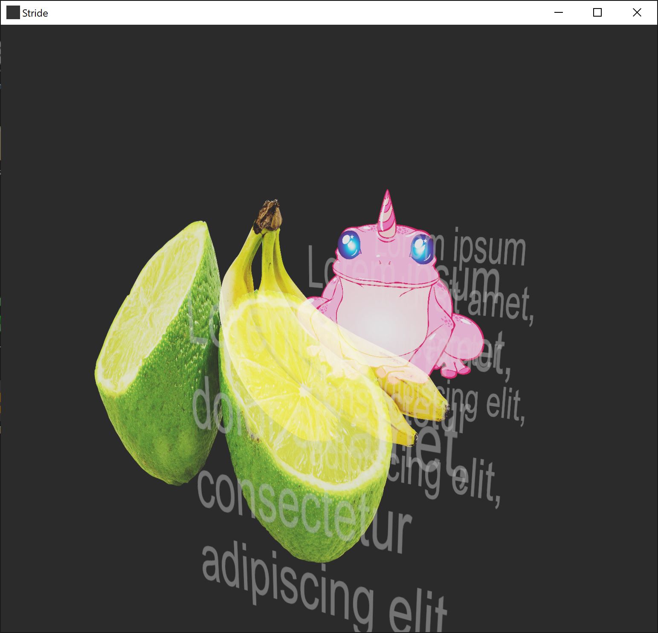Click the left lime half sprite
The width and height of the screenshot is (658, 633).
[158, 353]
